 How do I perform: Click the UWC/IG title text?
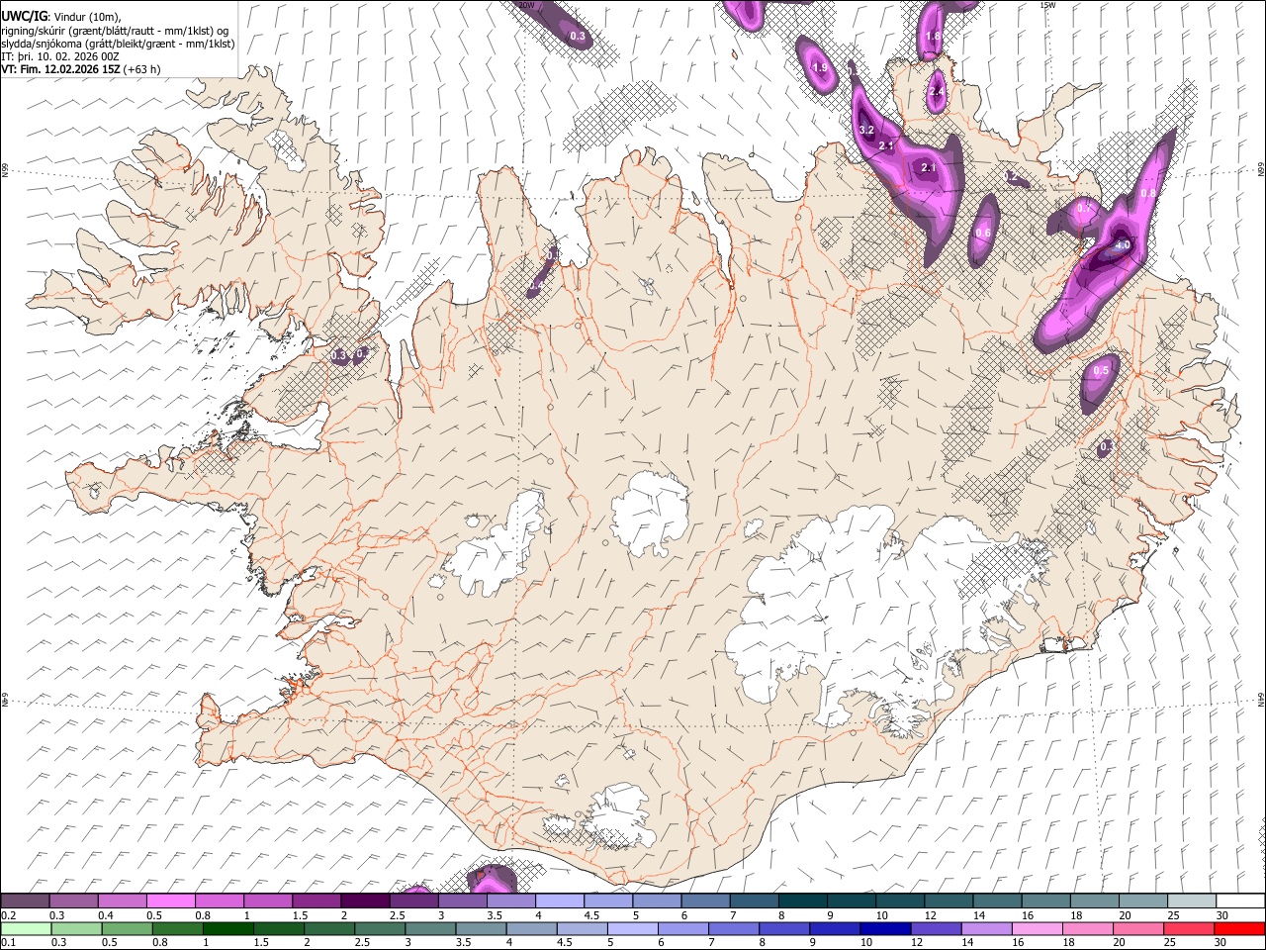click(x=23, y=17)
